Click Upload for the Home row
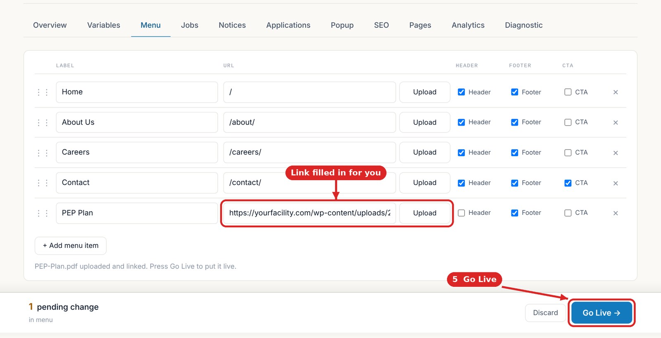661x338 pixels. click(425, 92)
